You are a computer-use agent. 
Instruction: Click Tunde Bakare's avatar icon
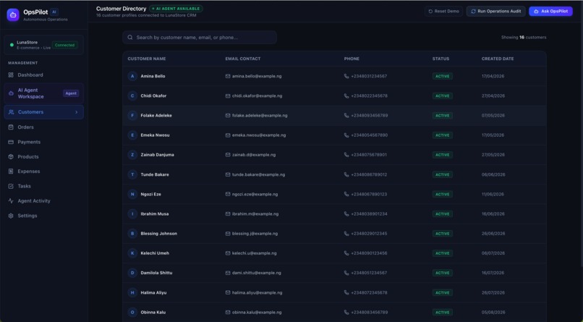(132, 174)
